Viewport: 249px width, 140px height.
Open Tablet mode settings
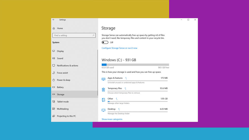[x=63, y=102]
